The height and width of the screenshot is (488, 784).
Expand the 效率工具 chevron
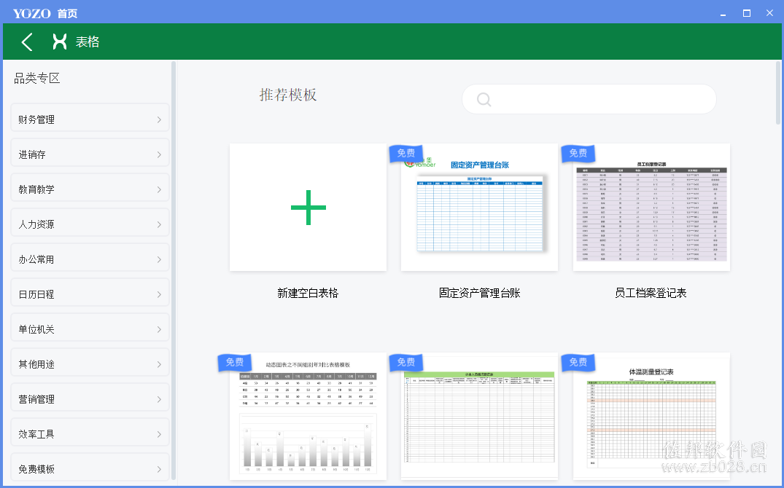(x=159, y=434)
